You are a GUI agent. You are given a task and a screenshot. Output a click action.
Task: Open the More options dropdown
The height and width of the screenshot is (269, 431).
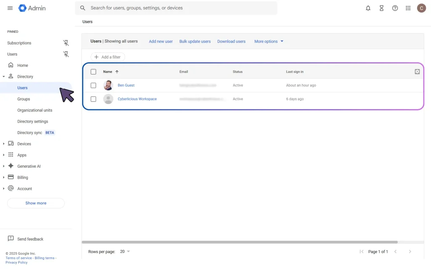click(x=269, y=42)
